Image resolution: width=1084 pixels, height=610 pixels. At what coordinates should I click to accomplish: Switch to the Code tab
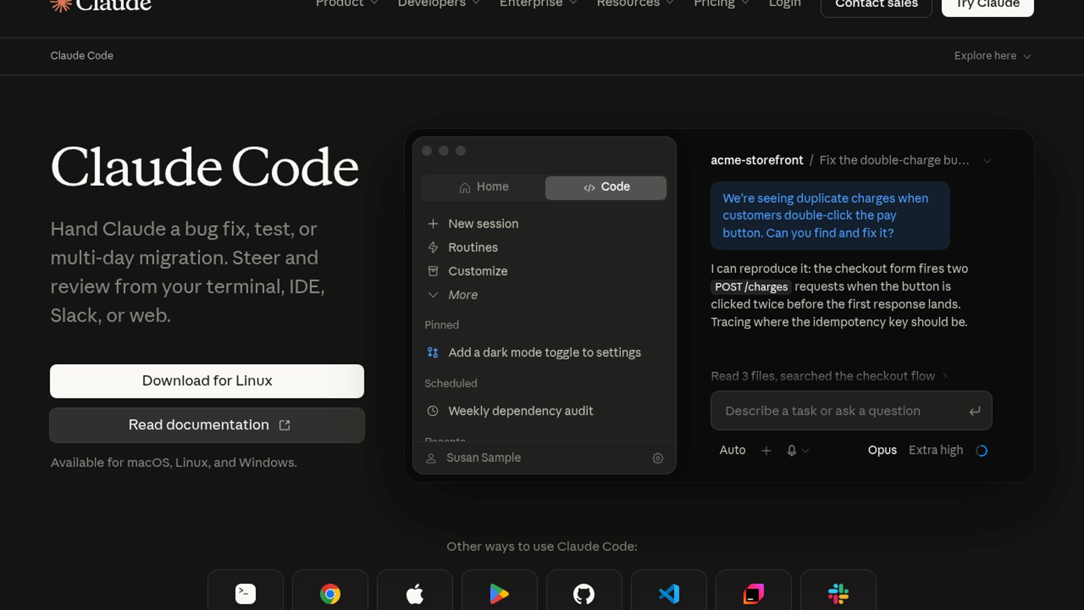[606, 187]
